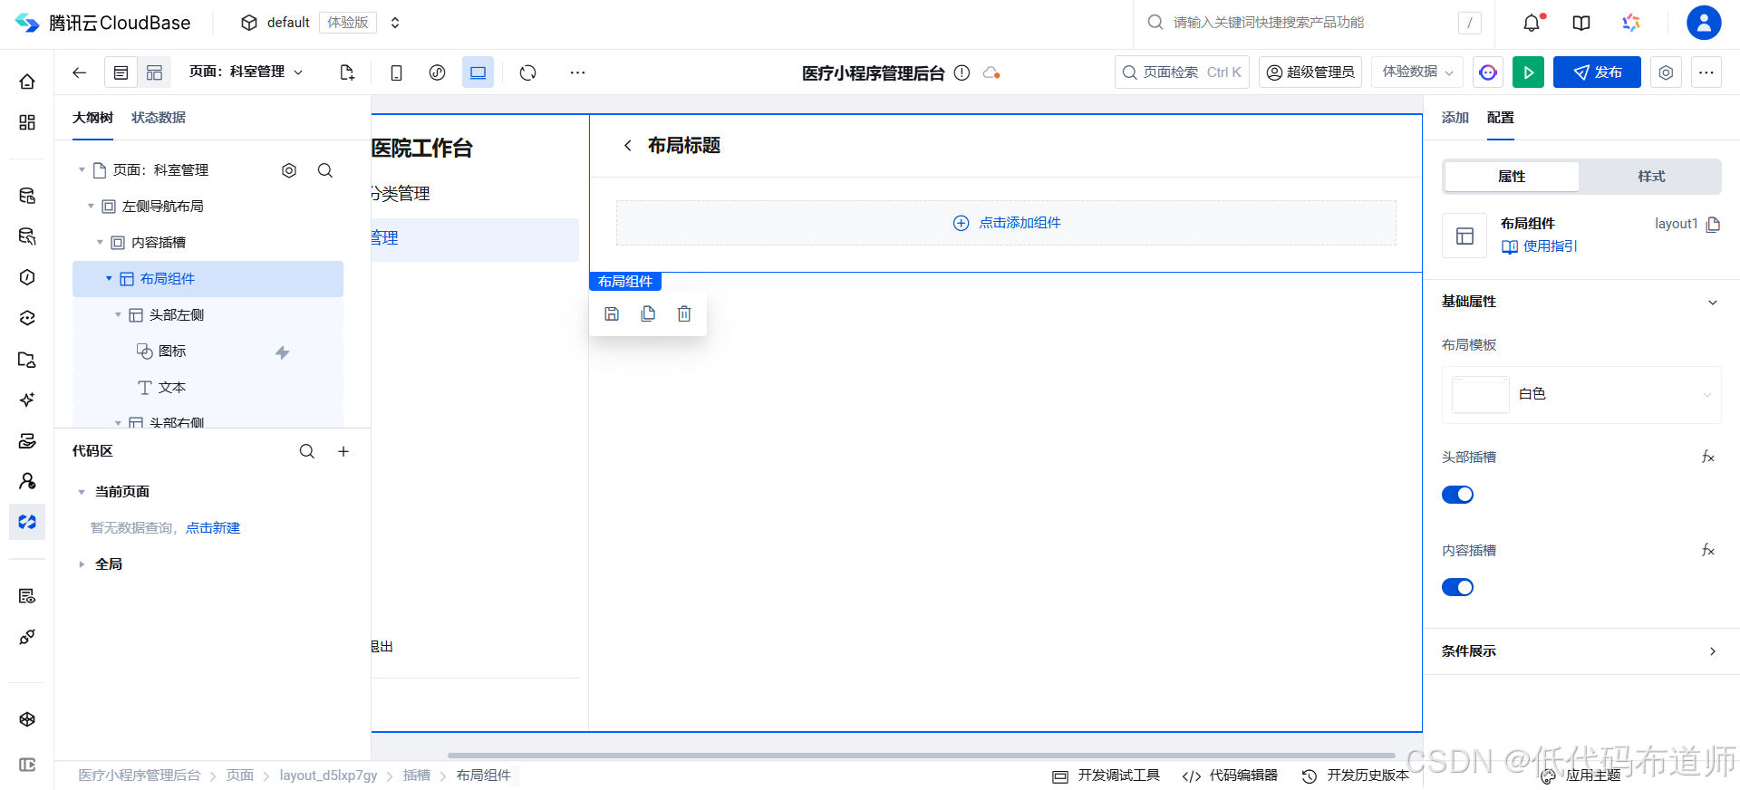1740x790 pixels.
Task: Open the user avatar menu
Action: click(x=1704, y=23)
